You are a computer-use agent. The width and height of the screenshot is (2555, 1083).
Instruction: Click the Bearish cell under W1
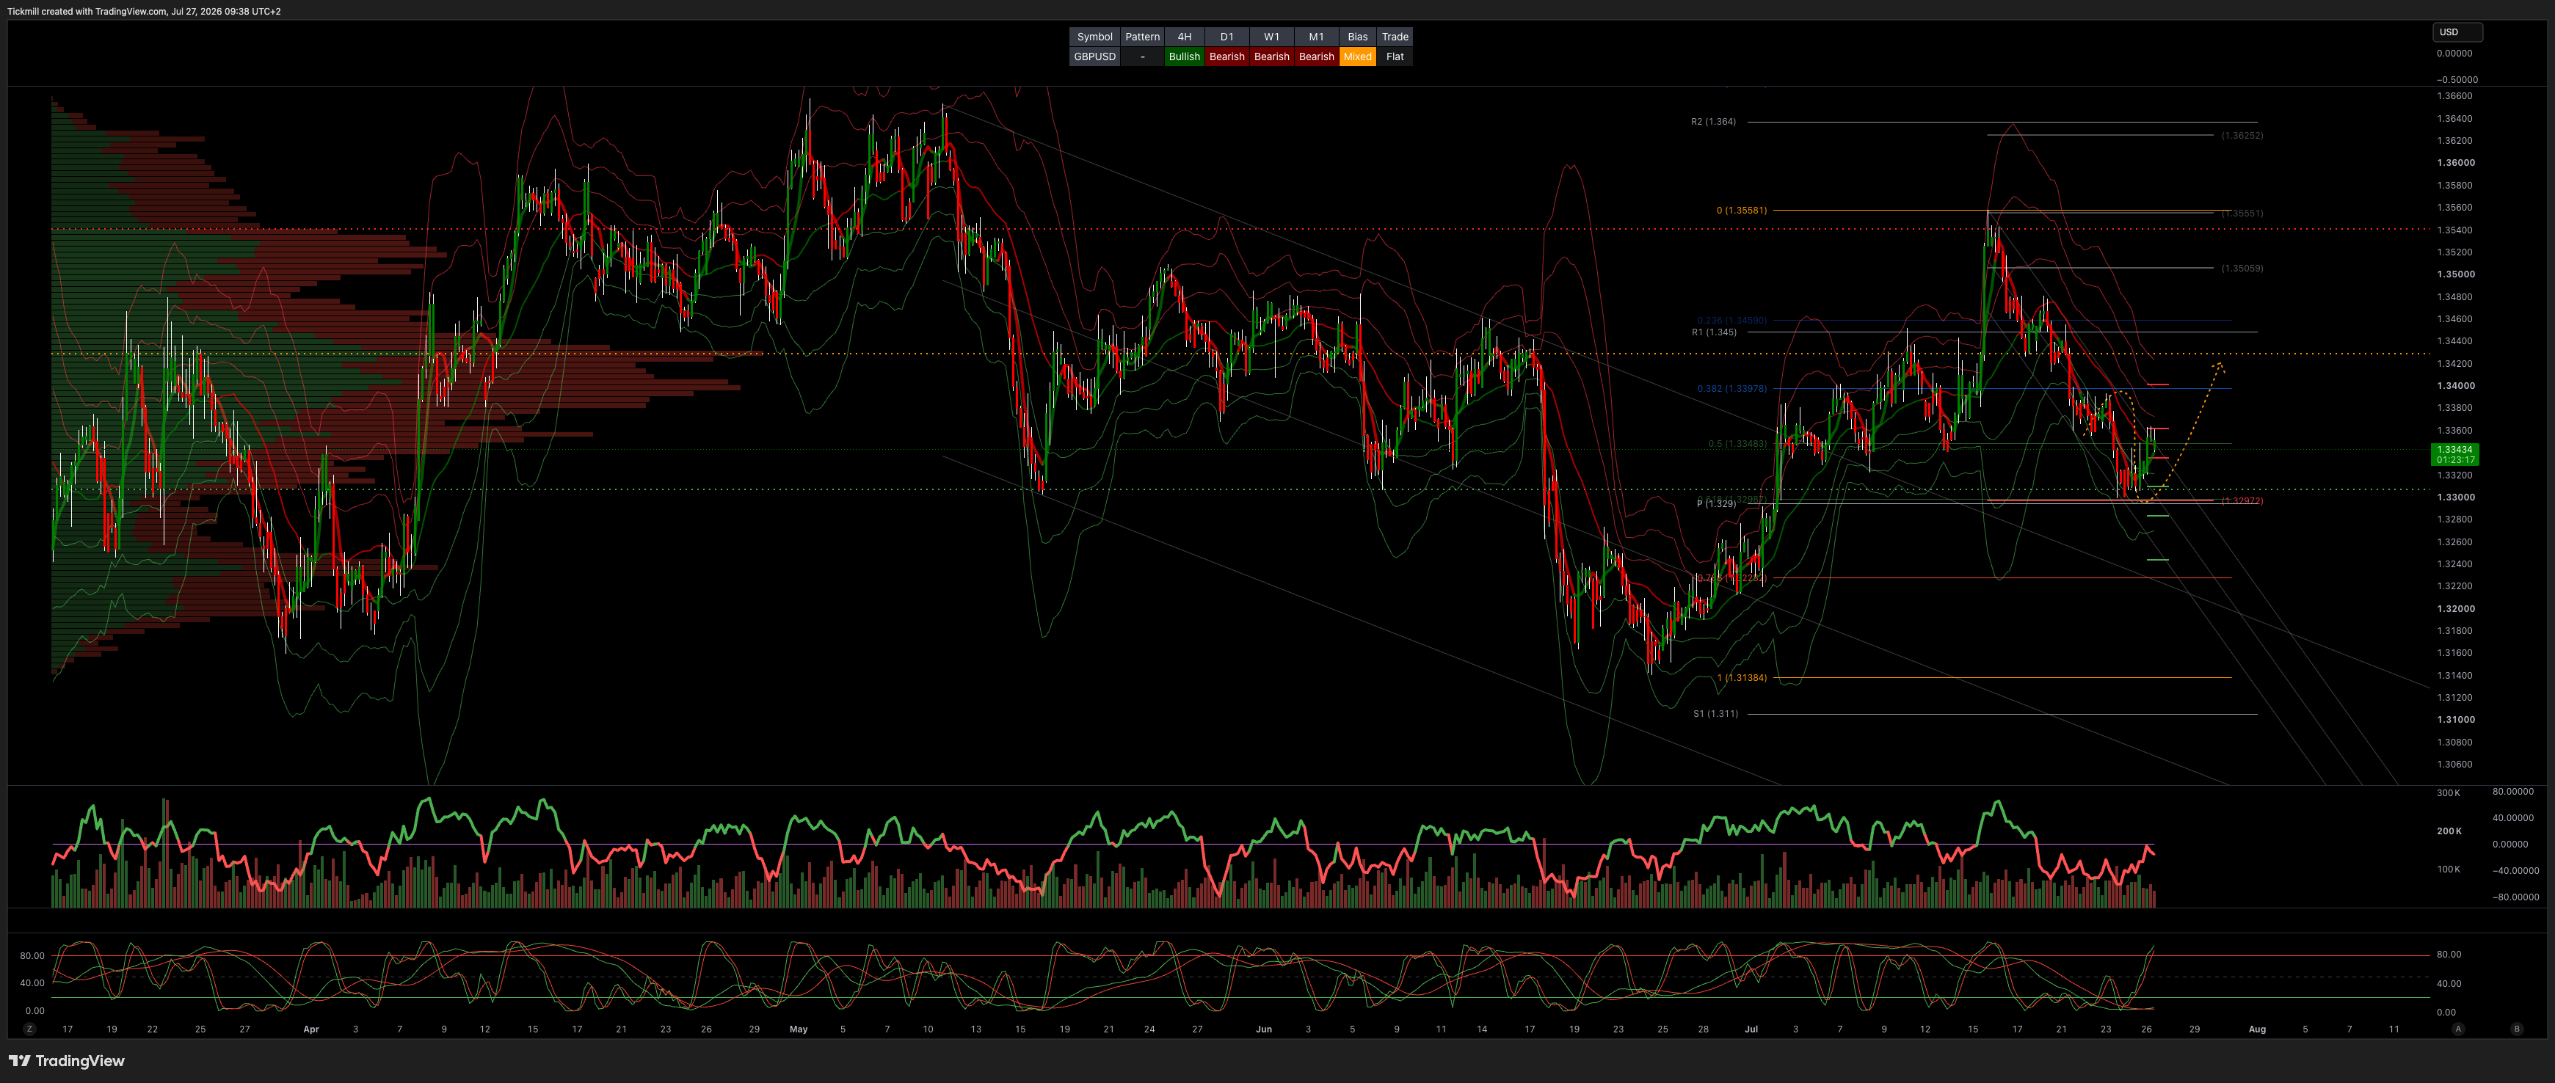[x=1271, y=56]
